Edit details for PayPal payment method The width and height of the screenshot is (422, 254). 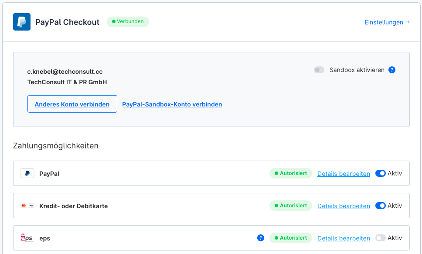344,174
